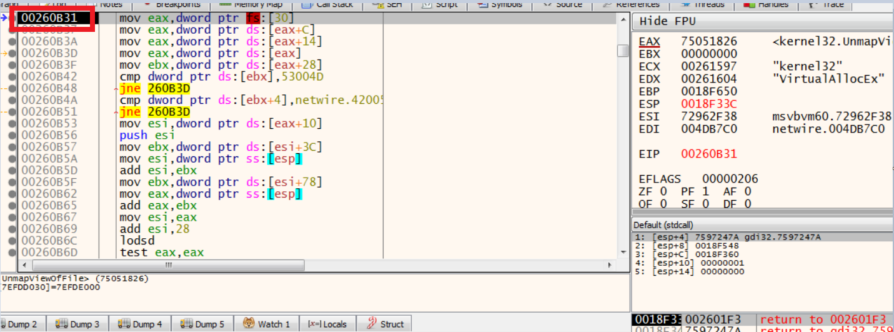
Task: Select the EAX register value 75051826
Action: 709,42
